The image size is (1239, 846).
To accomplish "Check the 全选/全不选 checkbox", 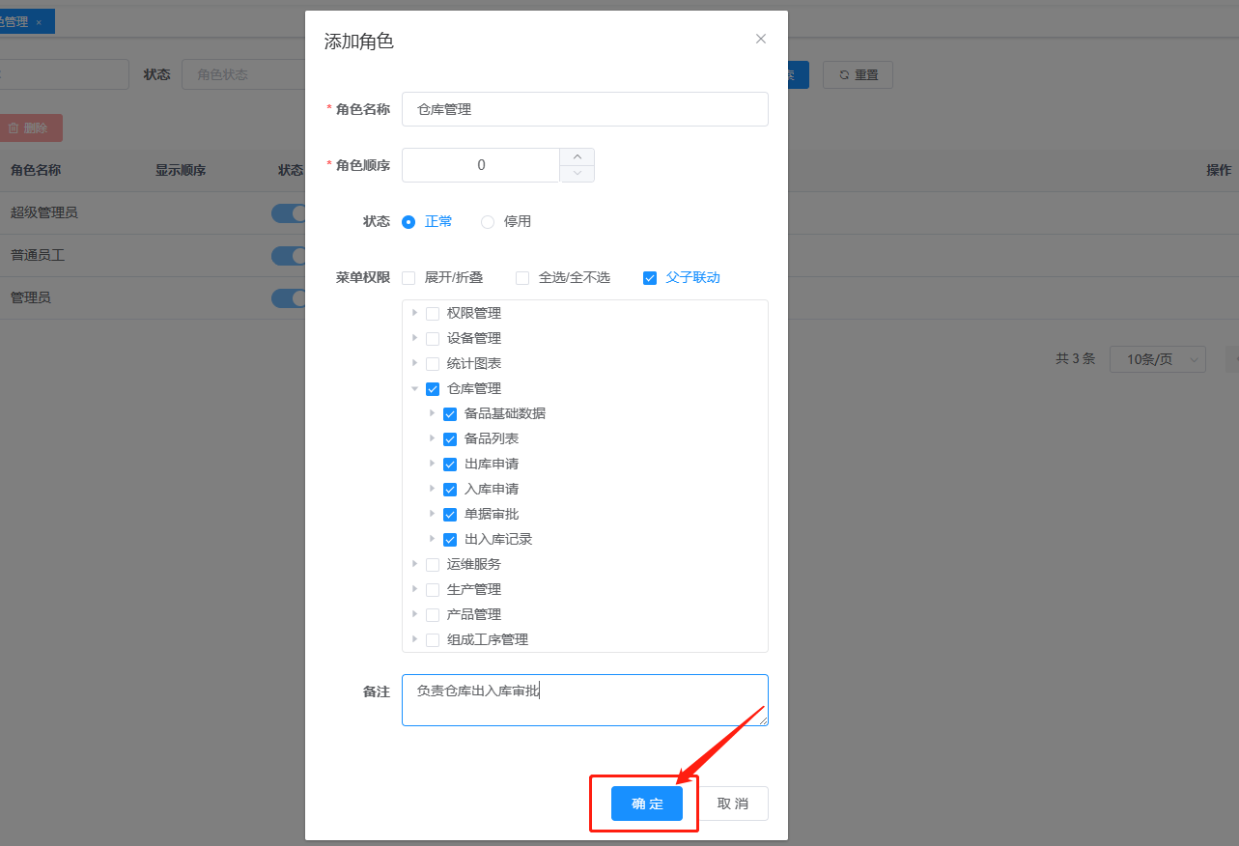I will 522,278.
